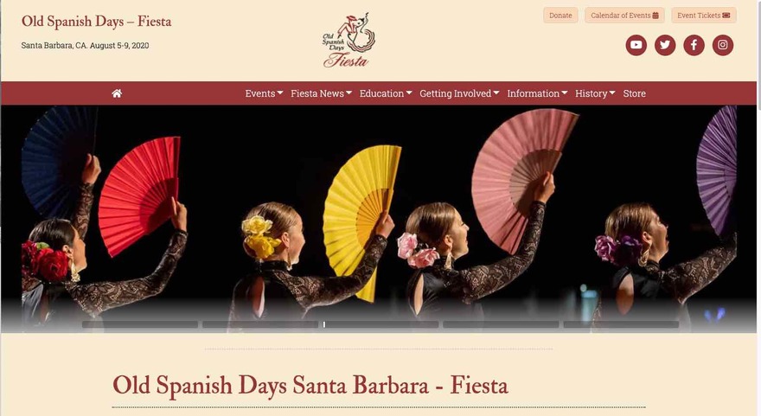This screenshot has width=761, height=416.
Task: Expand the Events dropdown menu
Action: click(264, 93)
